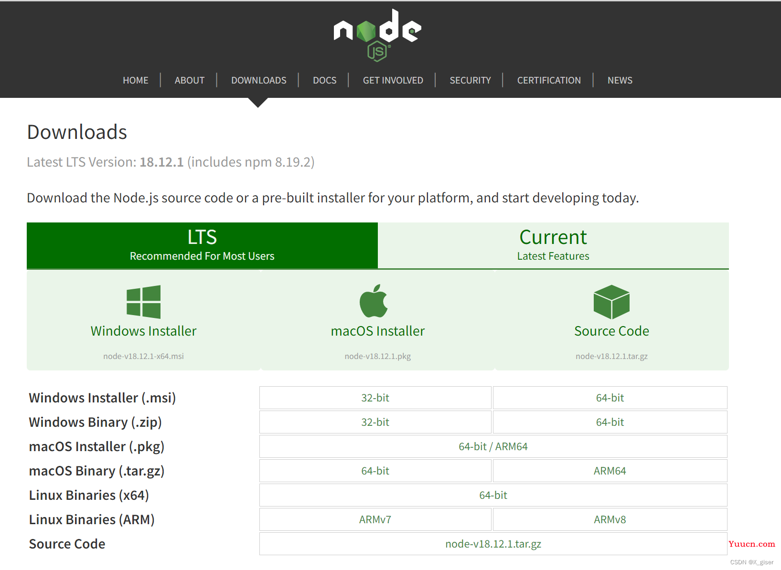The width and height of the screenshot is (781, 570).
Task: Click the Windows Binary (.zip) row label
Action: point(96,422)
